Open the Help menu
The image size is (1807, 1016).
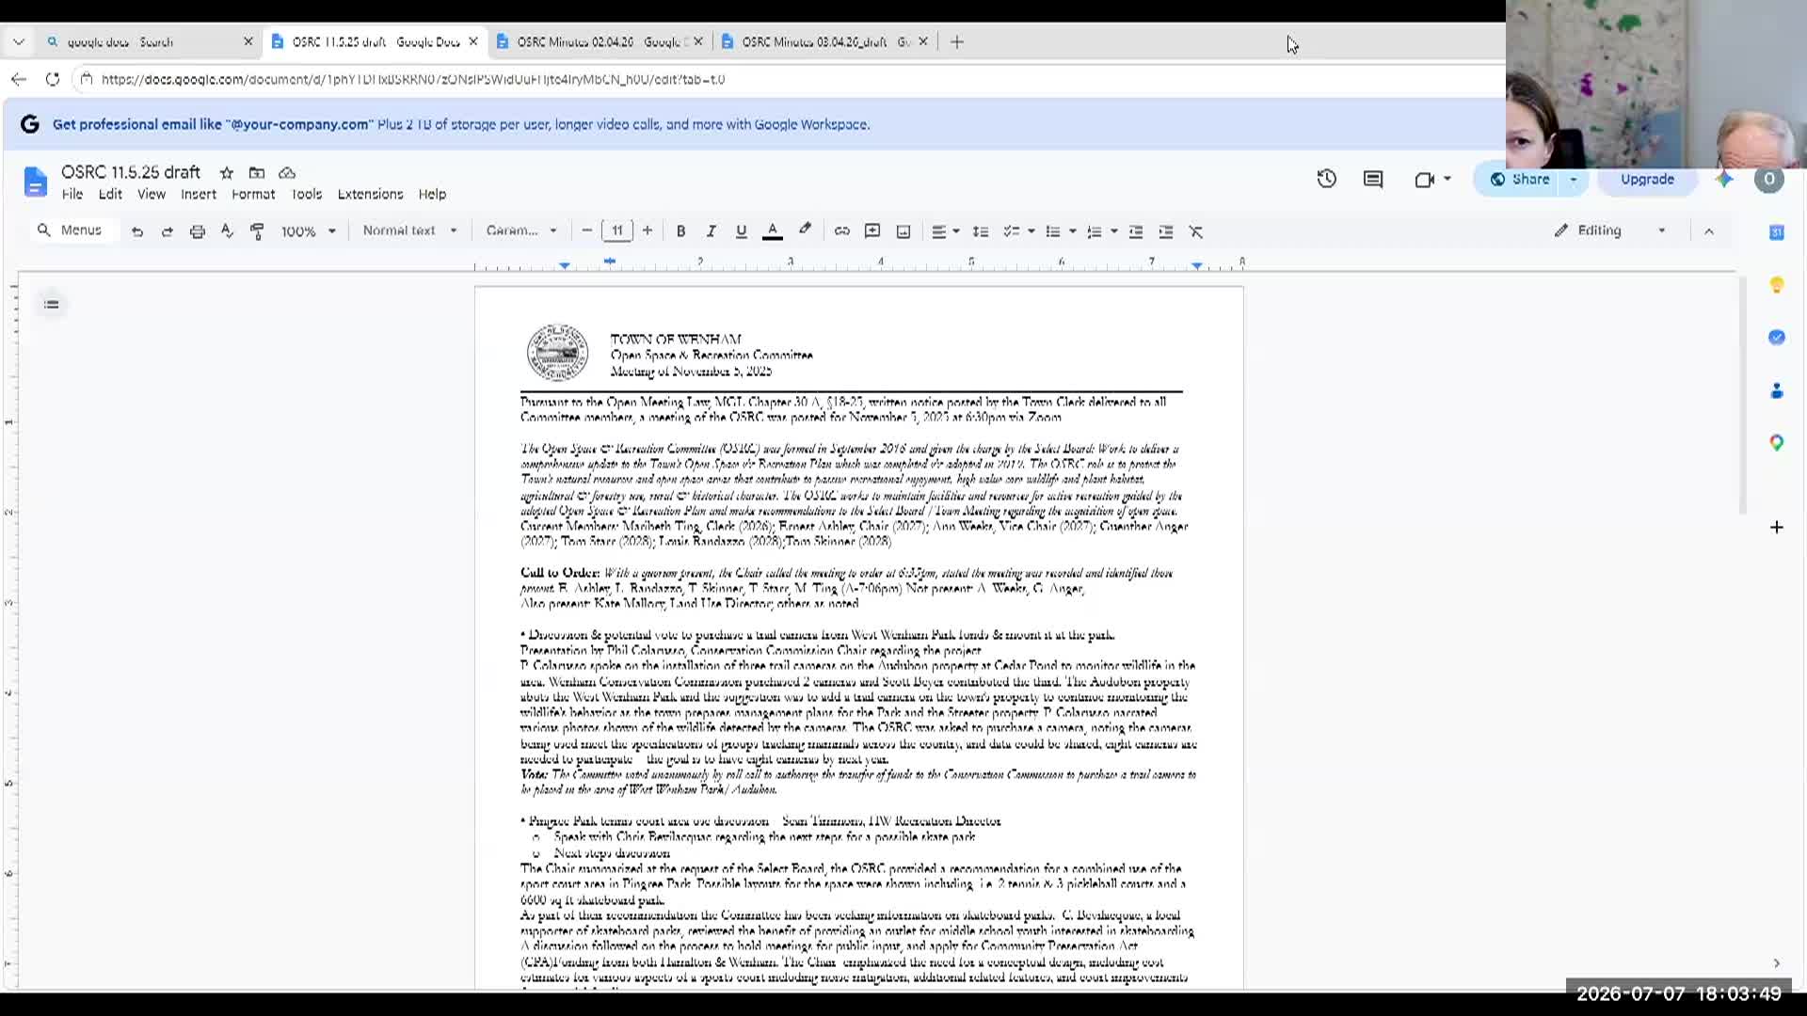coord(432,195)
